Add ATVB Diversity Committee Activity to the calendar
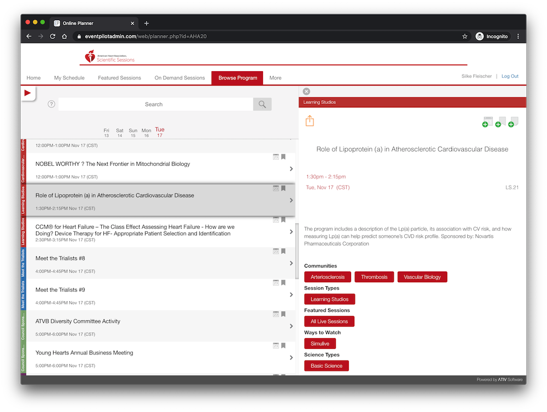This screenshot has height=412, width=547. [x=276, y=314]
